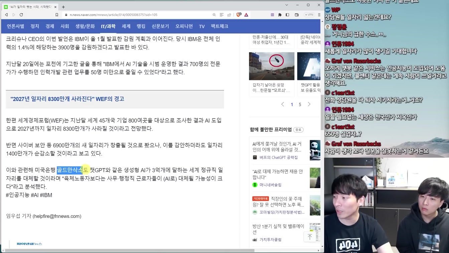Open the 세계 section
Viewport: 449px width, 253px height.
point(126,26)
